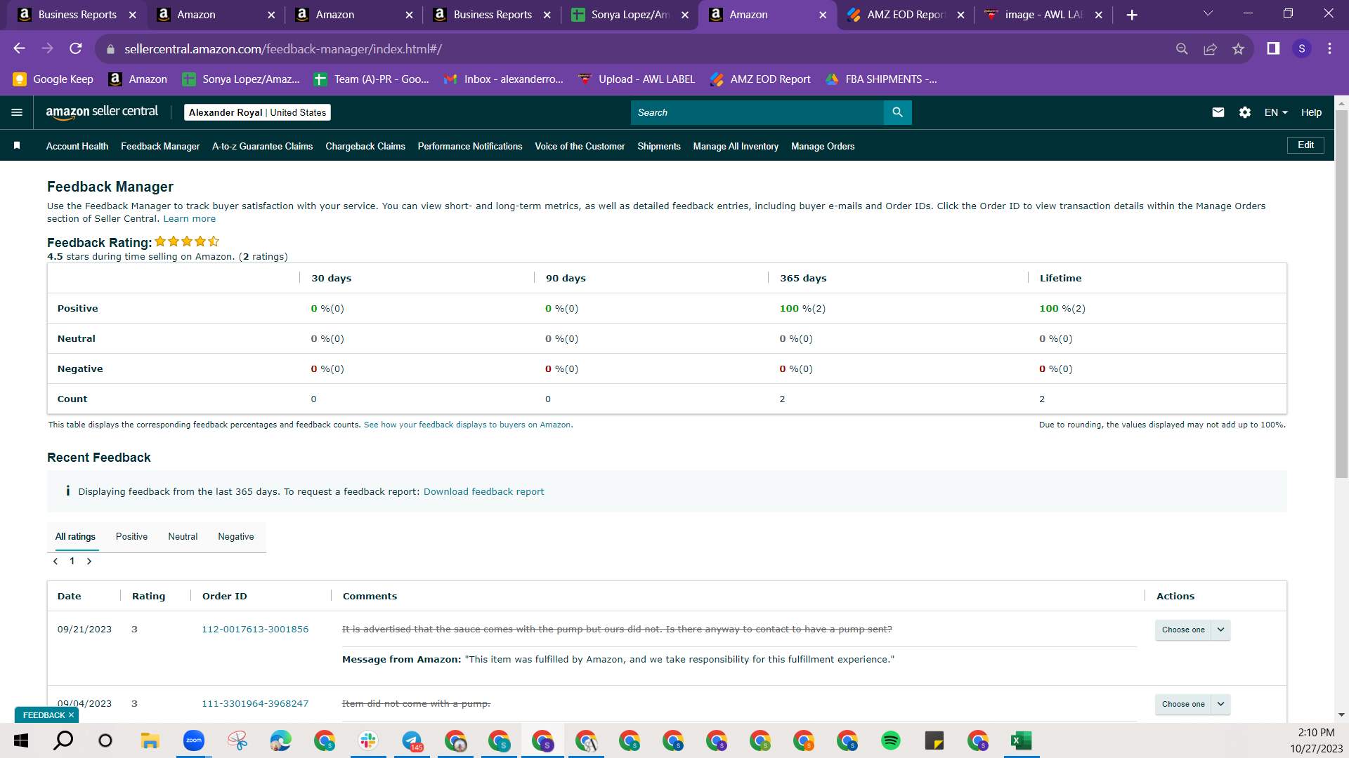Switch to the All ratings tab
Screen dimensions: 1349x758
75,537
